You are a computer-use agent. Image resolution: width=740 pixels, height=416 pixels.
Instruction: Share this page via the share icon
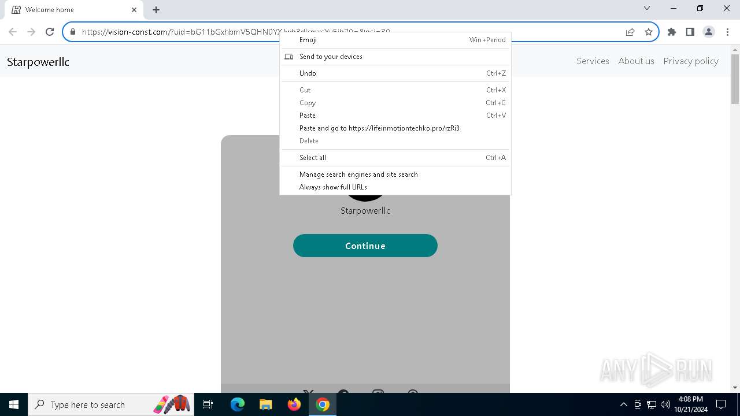tap(630, 32)
